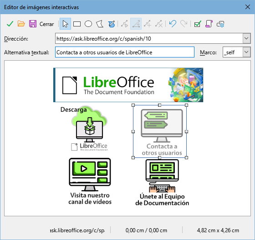This screenshot has width=255, height=240.
Task: Select the Polygon hotspot tool
Action: (100, 24)
